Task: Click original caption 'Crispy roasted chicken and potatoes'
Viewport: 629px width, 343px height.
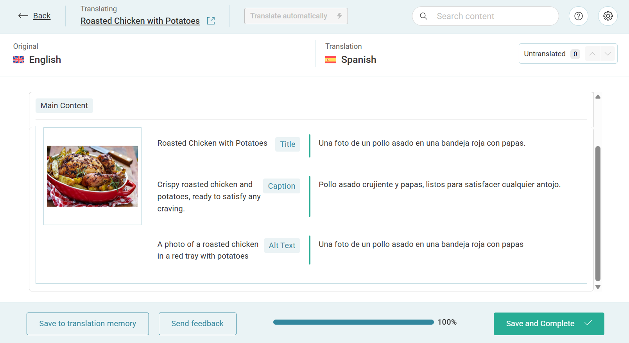Action: (209, 197)
